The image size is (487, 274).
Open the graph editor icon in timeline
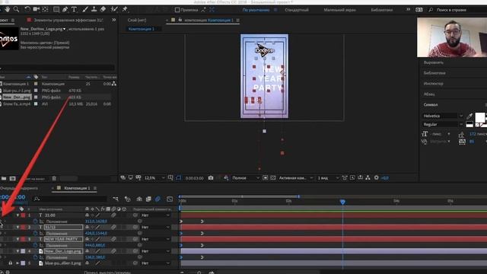coord(170,199)
